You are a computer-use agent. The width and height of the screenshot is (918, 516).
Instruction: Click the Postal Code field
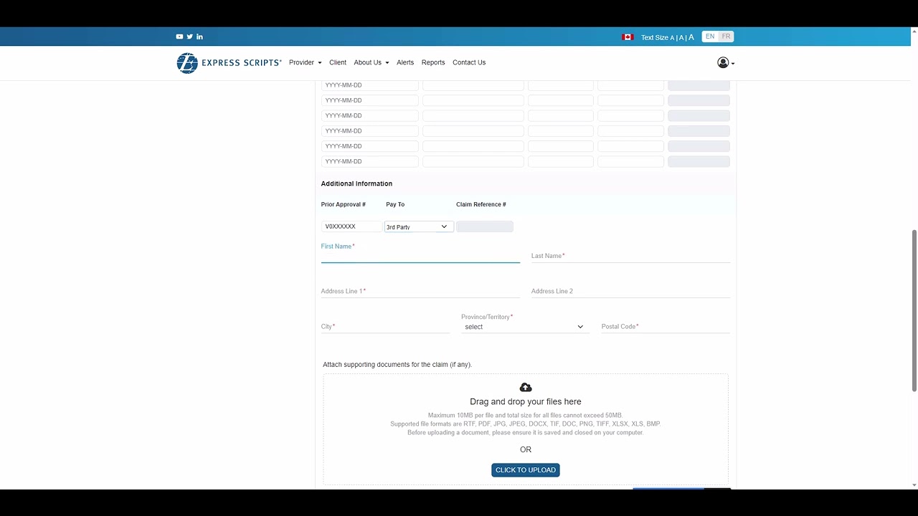tap(666, 326)
